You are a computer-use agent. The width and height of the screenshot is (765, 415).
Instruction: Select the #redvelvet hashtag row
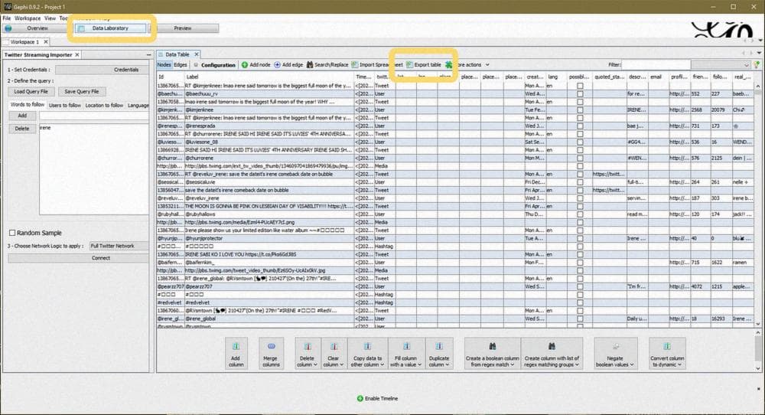point(456,302)
